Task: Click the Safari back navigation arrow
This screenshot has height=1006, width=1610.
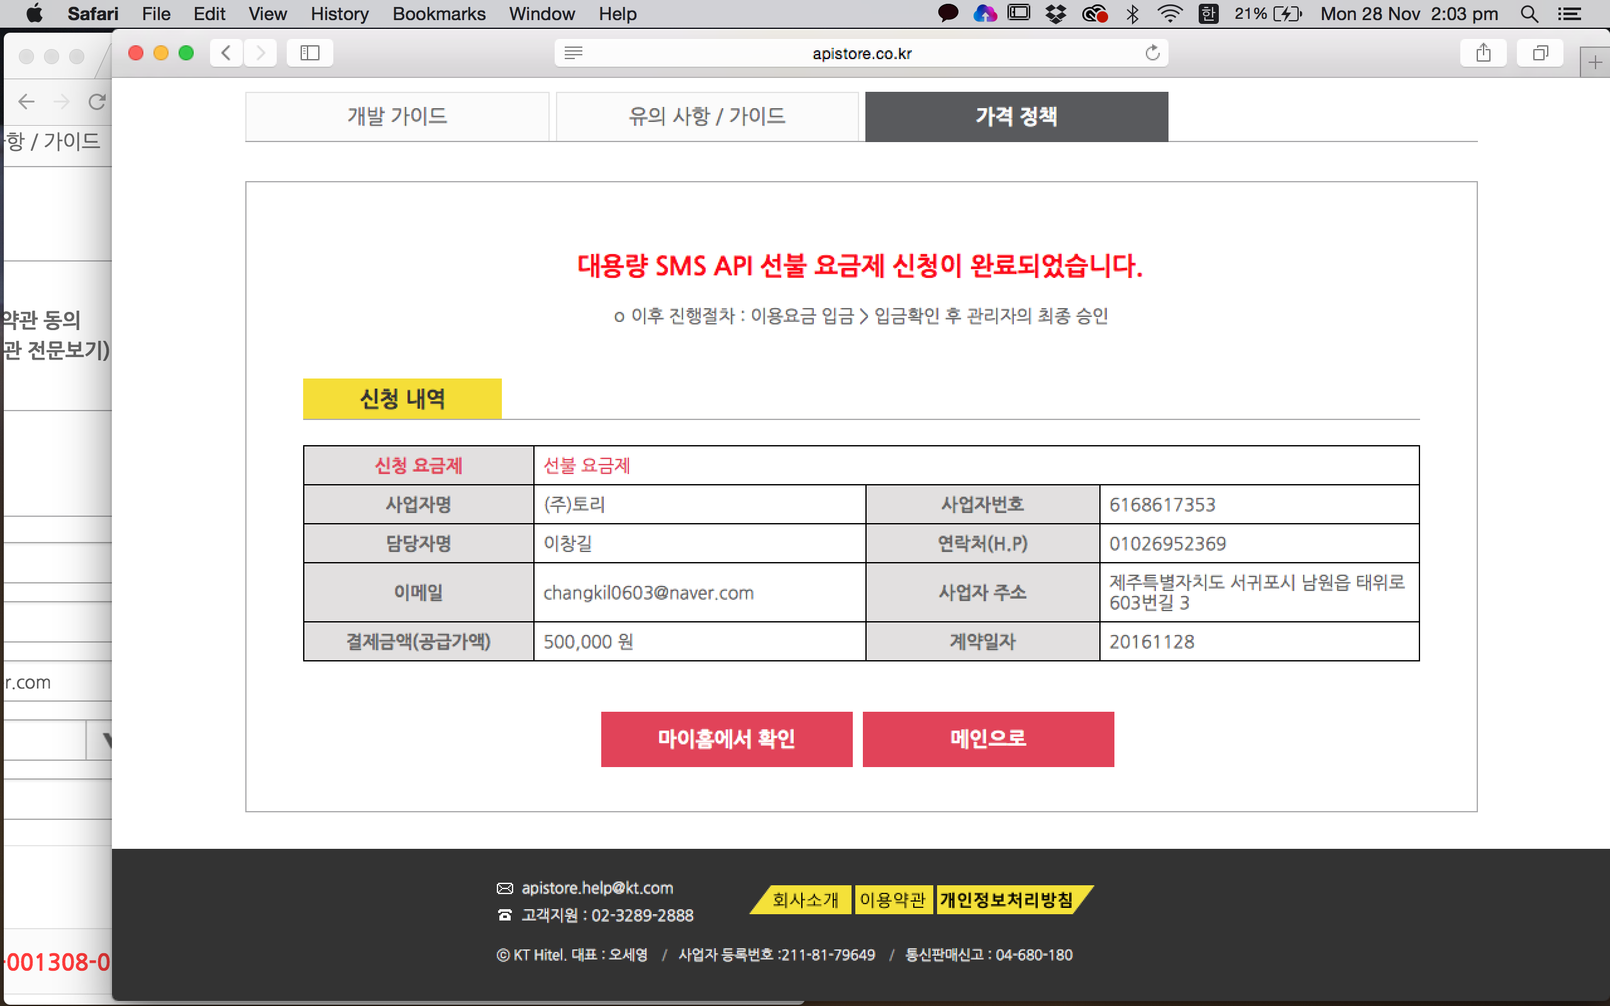Action: point(226,53)
